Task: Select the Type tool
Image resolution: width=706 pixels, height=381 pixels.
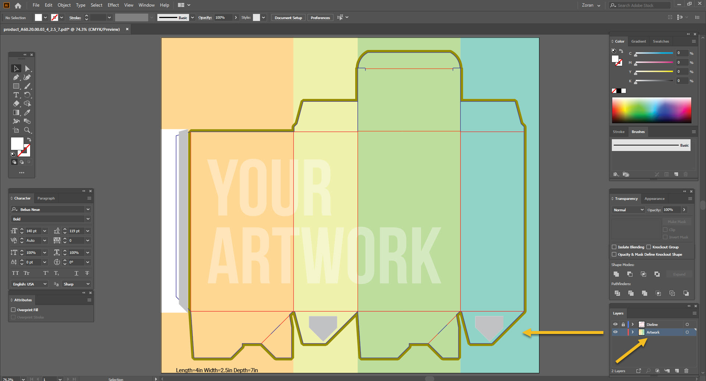Action: [x=16, y=95]
